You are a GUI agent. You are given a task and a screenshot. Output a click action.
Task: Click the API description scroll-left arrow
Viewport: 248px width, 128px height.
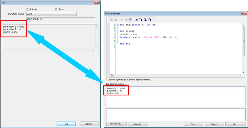coord(4,50)
